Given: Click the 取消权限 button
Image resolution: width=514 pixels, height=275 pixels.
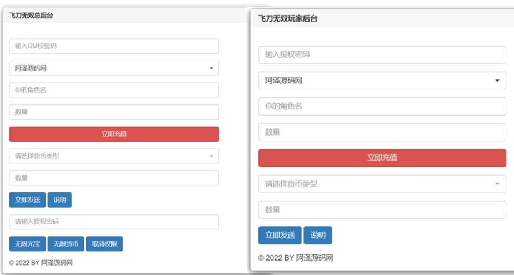Looking at the screenshot, I should [x=104, y=244].
